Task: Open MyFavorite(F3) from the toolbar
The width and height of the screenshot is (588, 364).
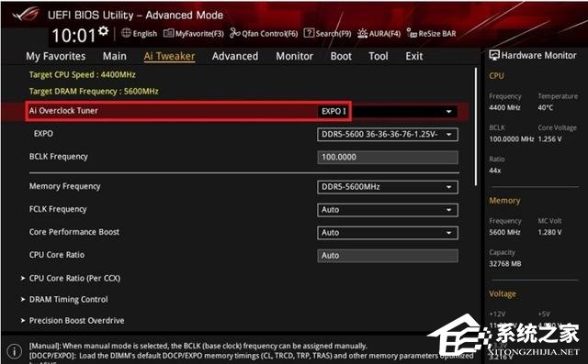Action: pyautogui.click(x=194, y=34)
